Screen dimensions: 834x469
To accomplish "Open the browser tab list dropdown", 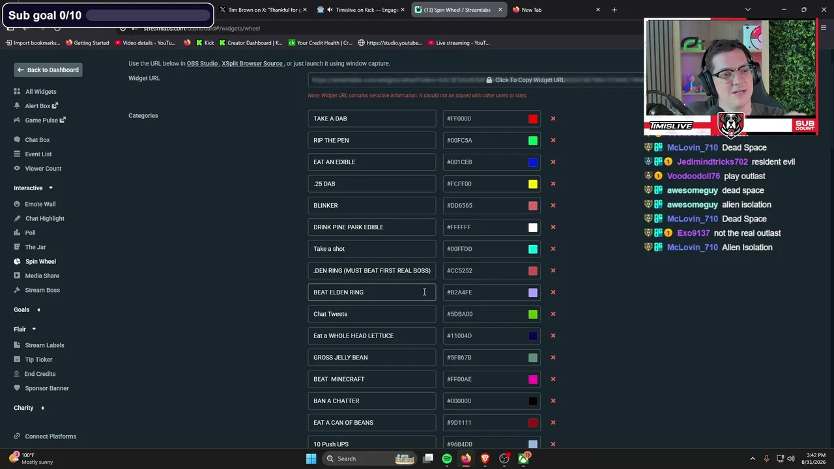I will 748,10.
